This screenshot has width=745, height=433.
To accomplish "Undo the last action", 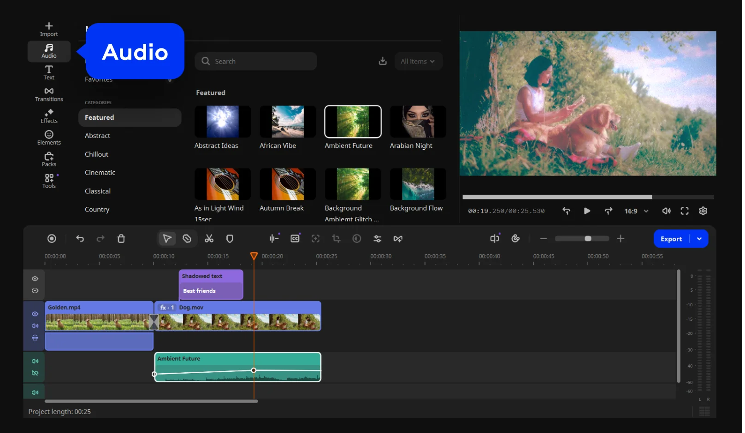I will pyautogui.click(x=80, y=239).
